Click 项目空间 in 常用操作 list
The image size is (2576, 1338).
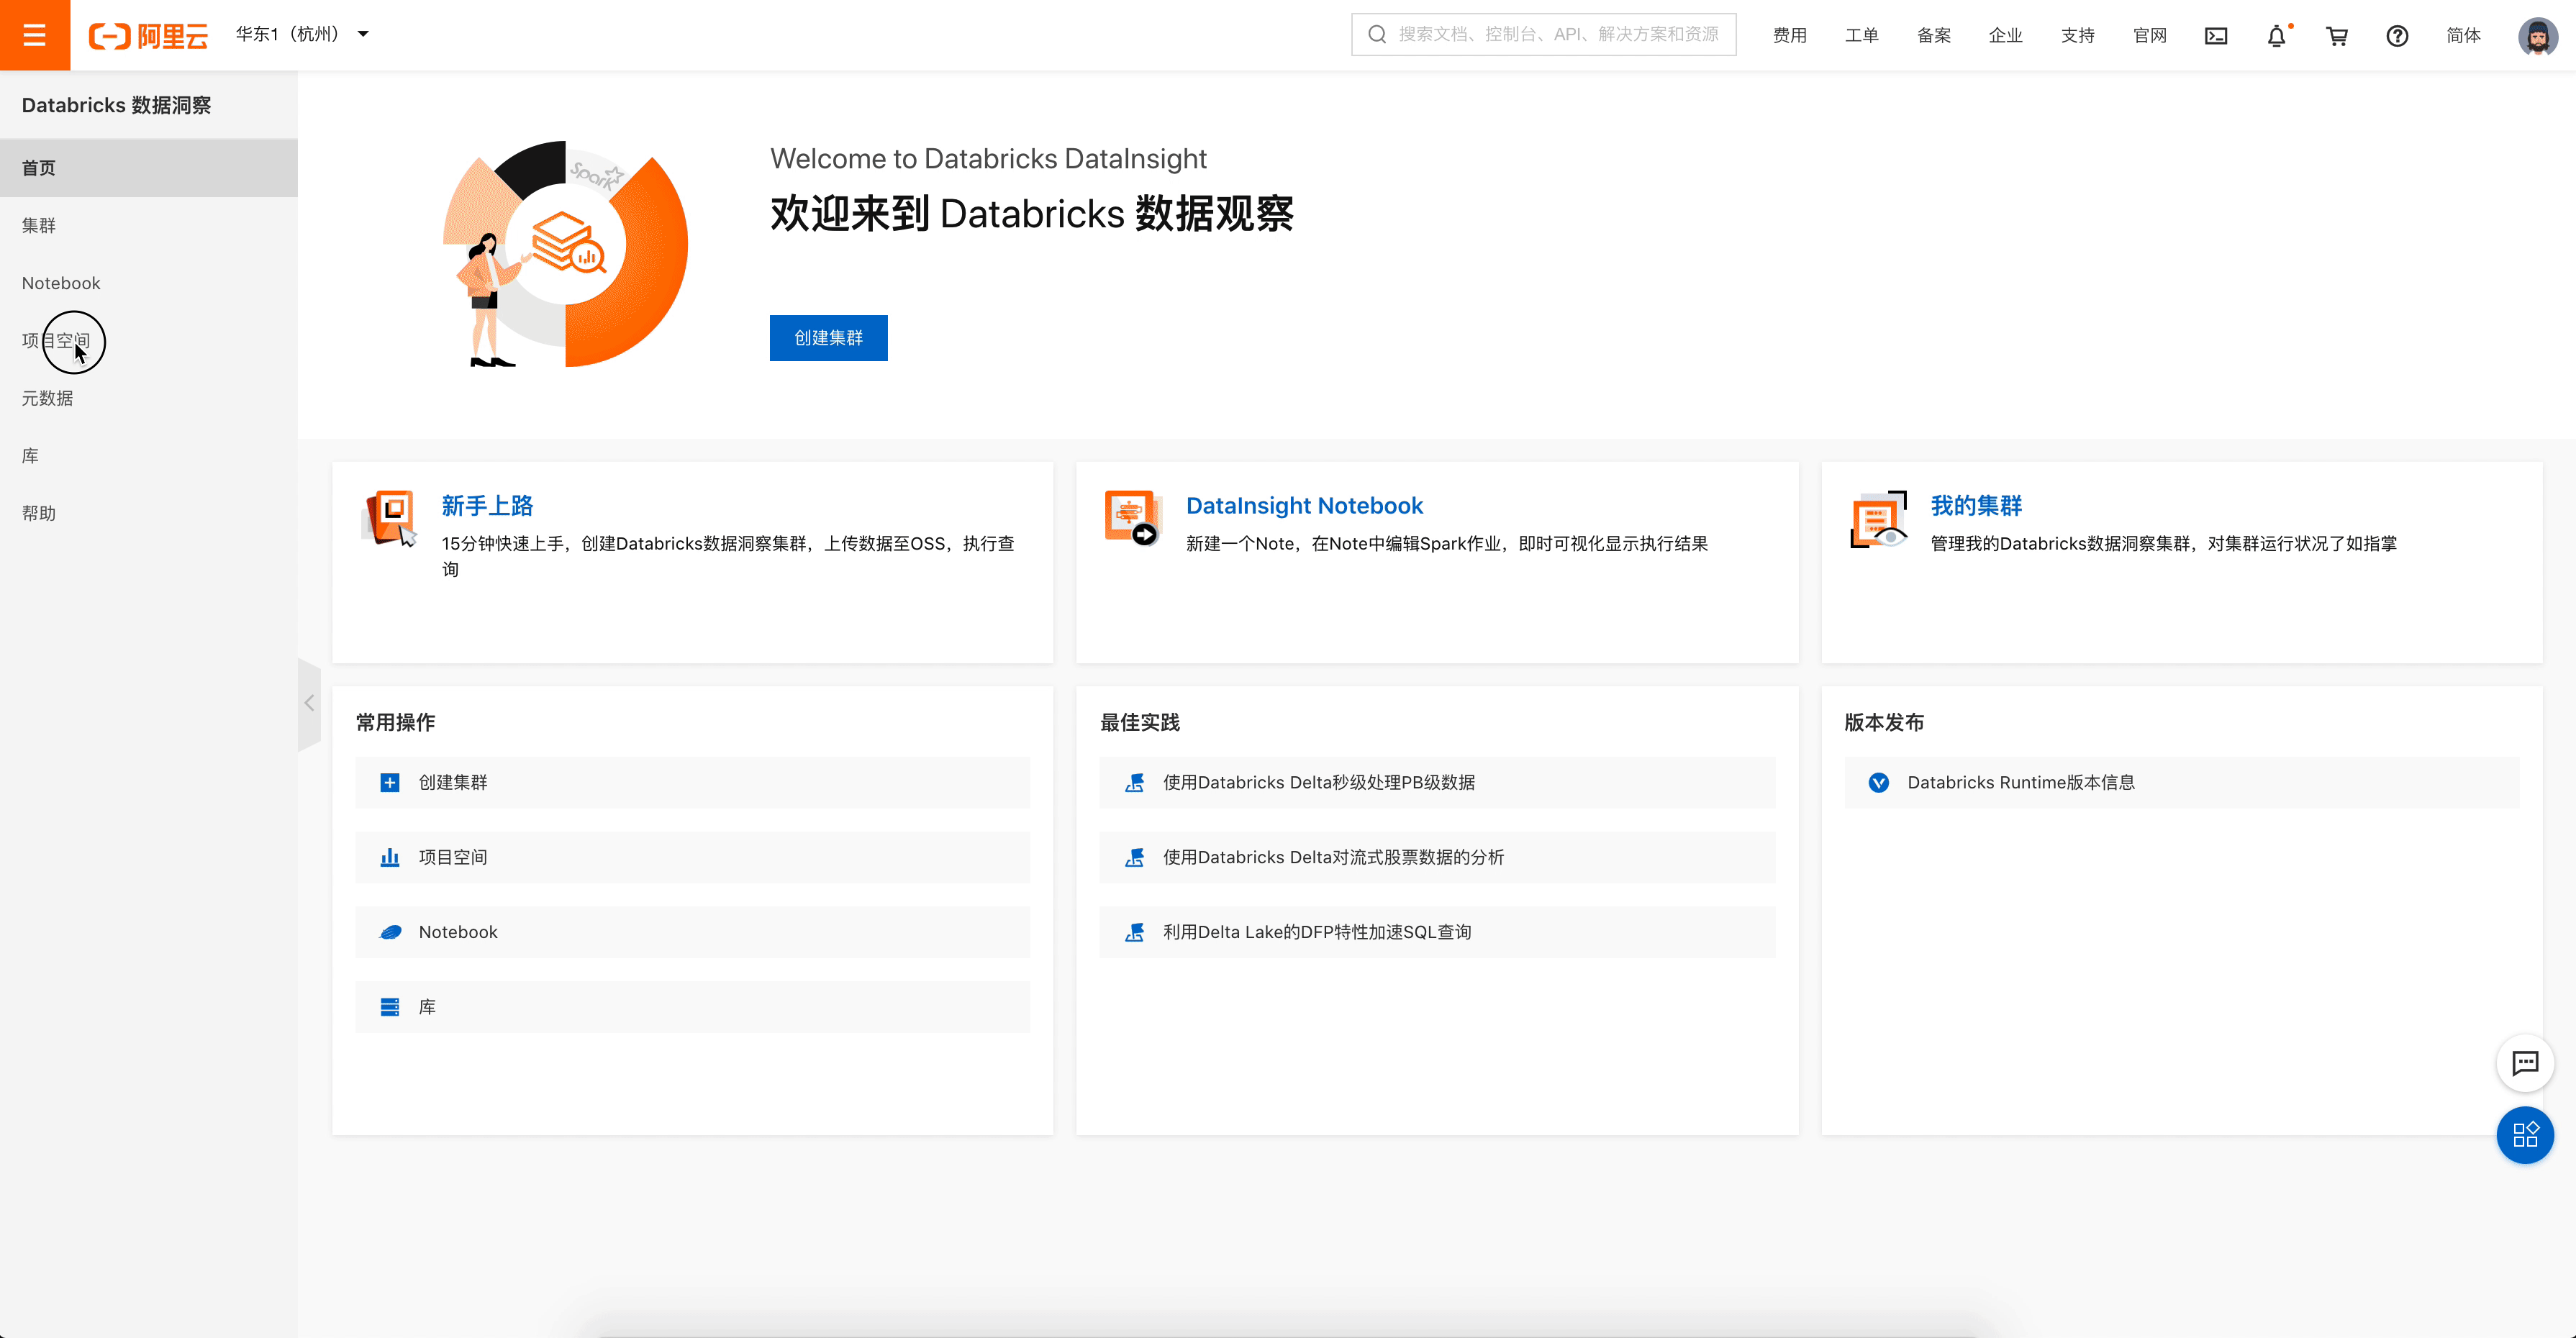692,858
